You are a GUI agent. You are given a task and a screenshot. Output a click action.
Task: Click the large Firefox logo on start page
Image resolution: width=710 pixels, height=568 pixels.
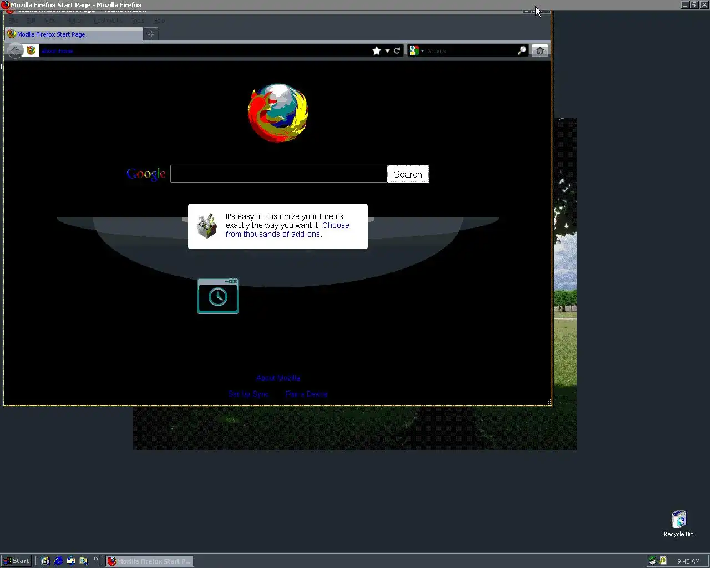pyautogui.click(x=278, y=113)
